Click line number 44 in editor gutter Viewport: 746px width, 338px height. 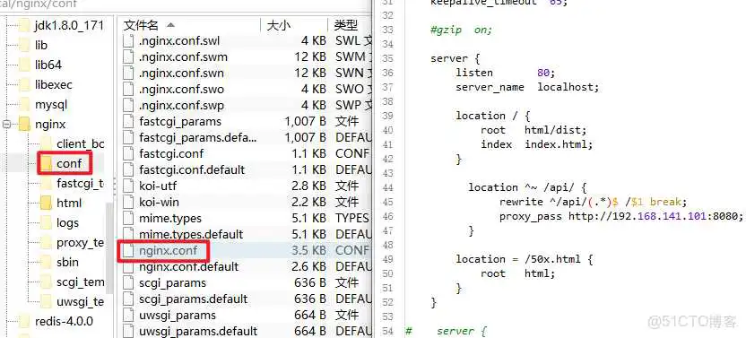point(387,187)
